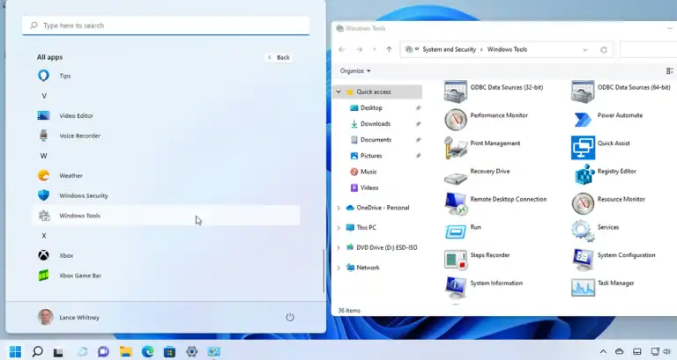The height and width of the screenshot is (360, 677).
Task: Select Videos in navigation pane
Action: click(369, 187)
